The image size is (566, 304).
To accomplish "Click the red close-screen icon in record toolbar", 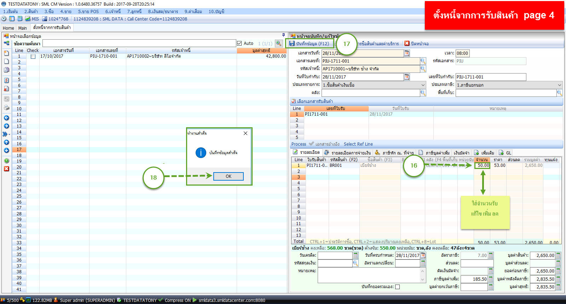I will [407, 43].
